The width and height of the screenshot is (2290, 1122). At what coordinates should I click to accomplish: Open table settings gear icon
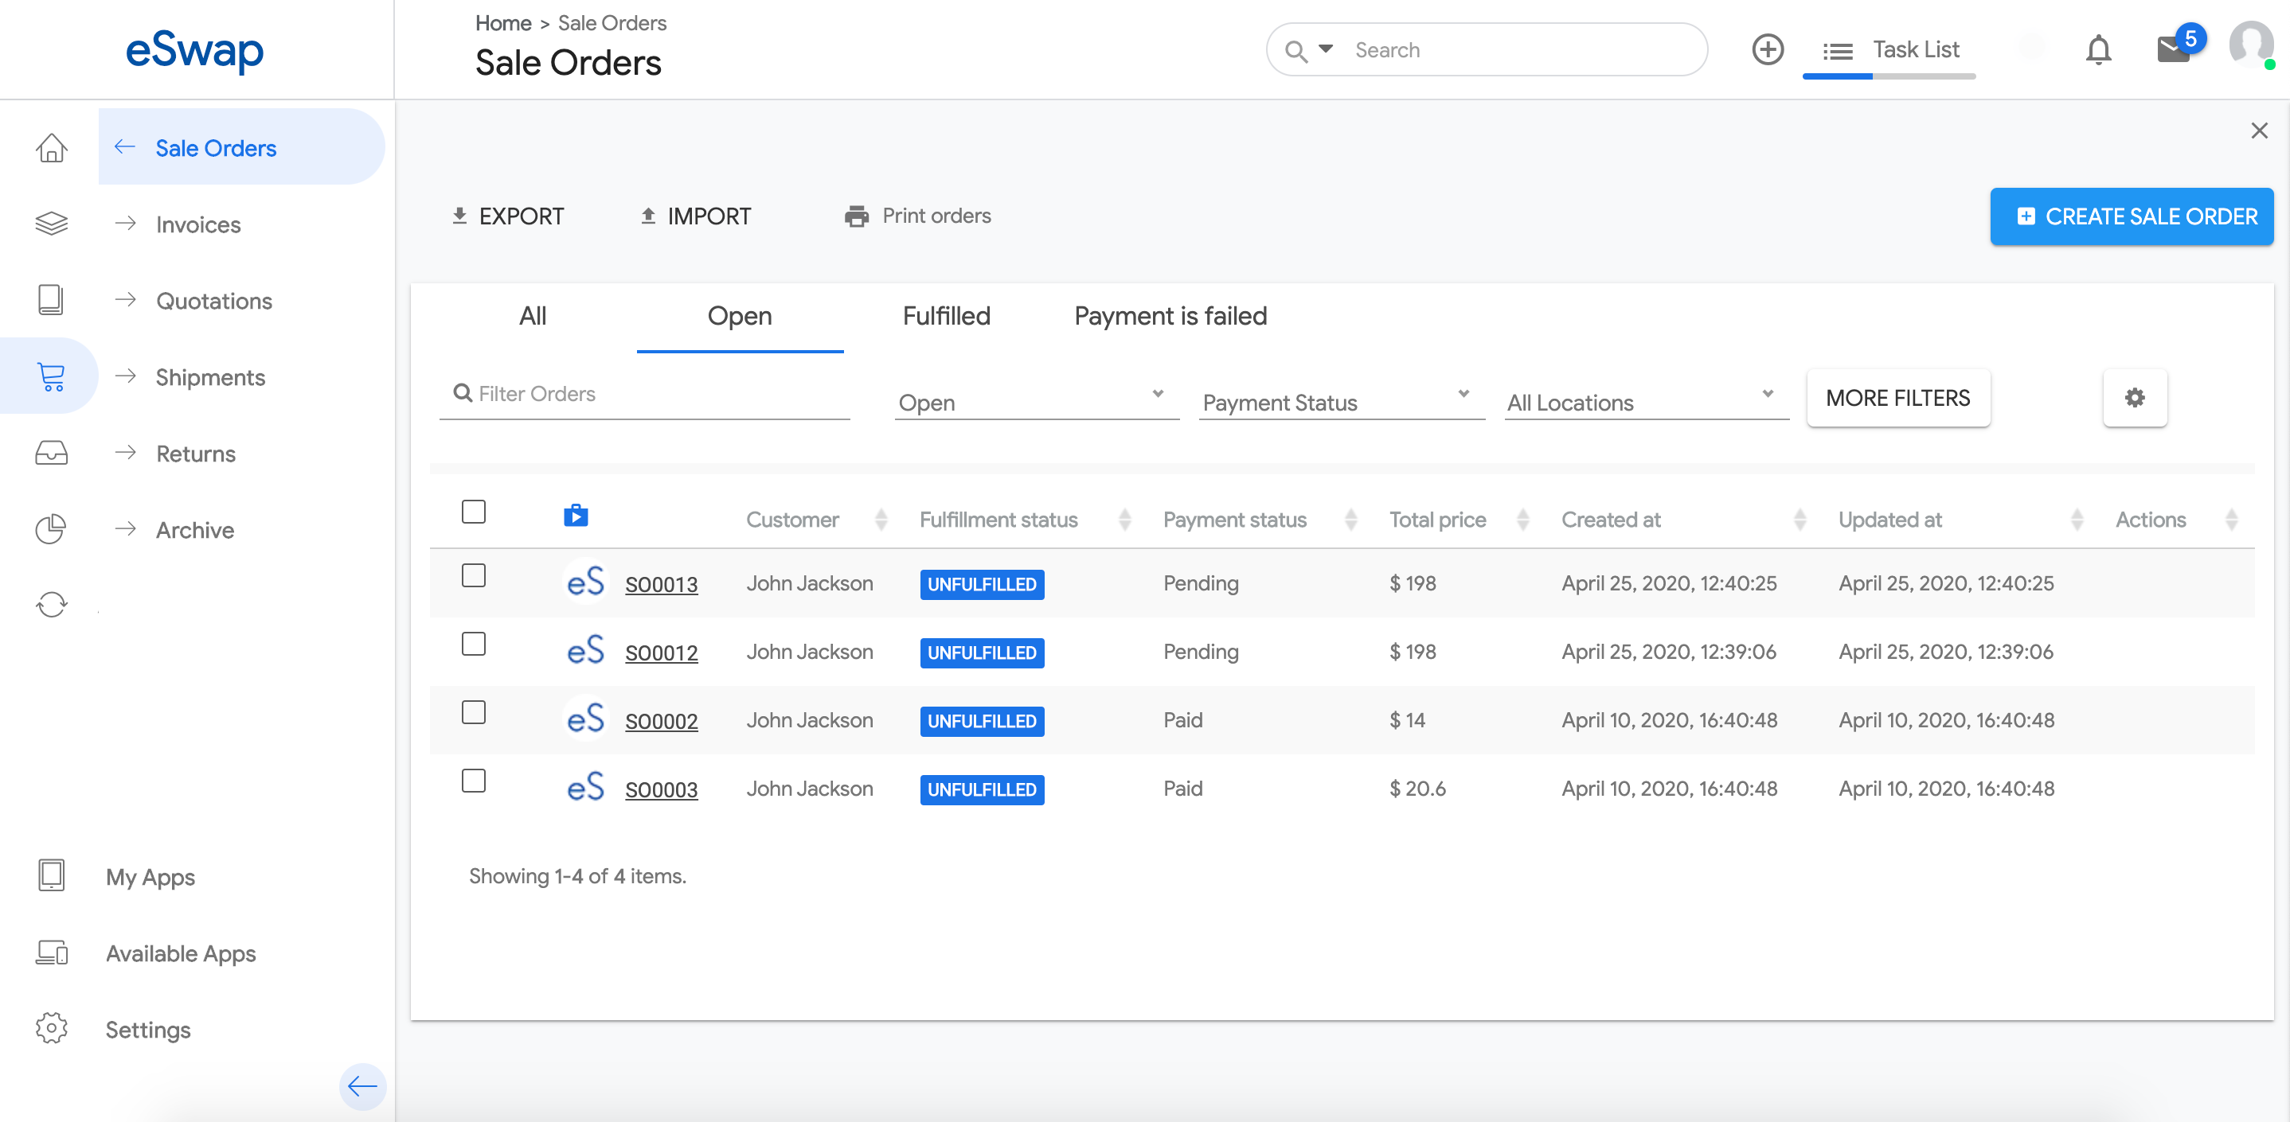click(2135, 398)
